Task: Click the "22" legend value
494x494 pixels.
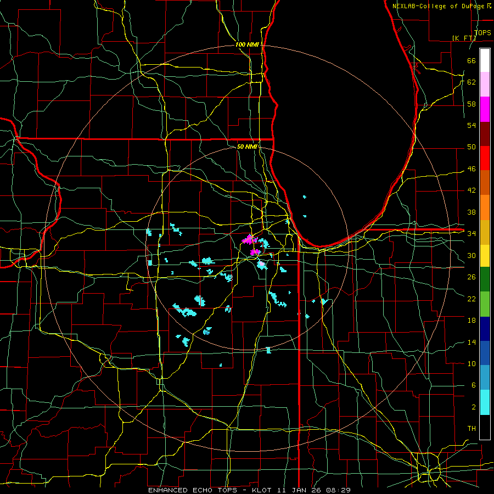Action: [x=471, y=299]
